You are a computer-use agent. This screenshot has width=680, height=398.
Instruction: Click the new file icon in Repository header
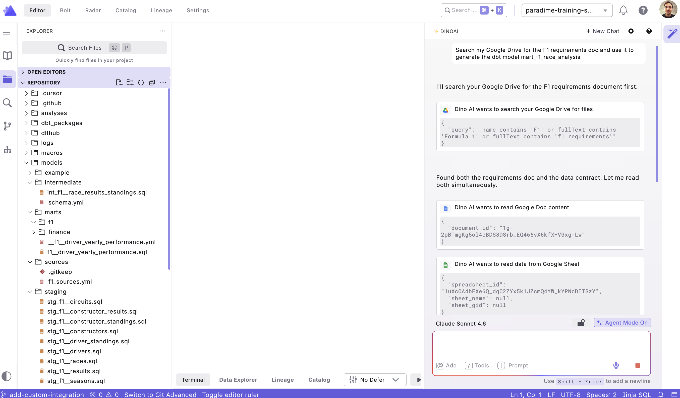[119, 83]
